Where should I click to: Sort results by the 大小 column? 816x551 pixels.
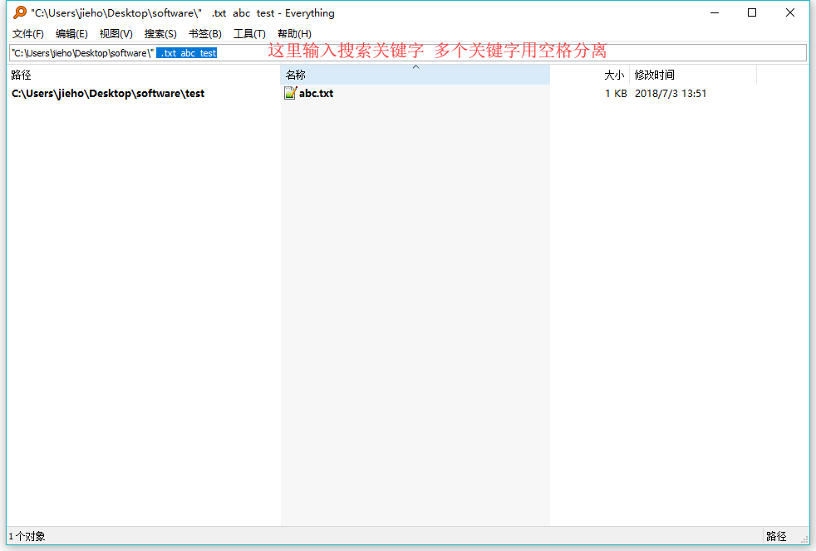point(613,74)
